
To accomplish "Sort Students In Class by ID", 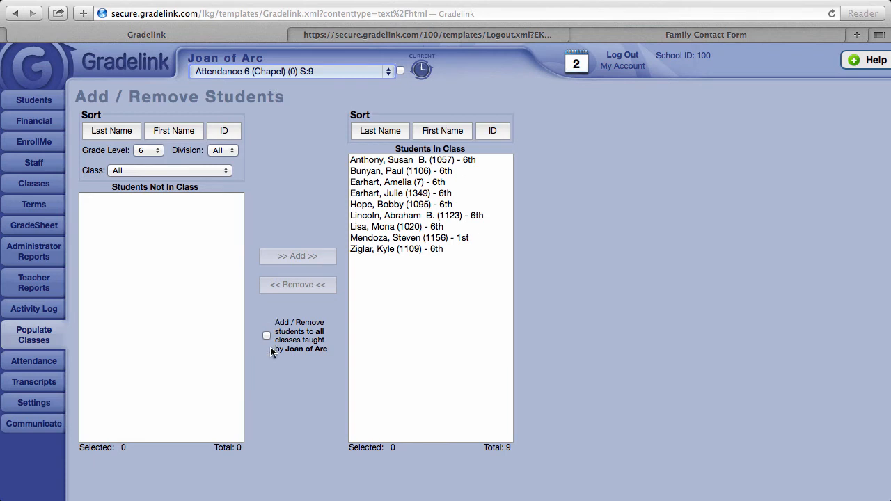I will pyautogui.click(x=492, y=131).
